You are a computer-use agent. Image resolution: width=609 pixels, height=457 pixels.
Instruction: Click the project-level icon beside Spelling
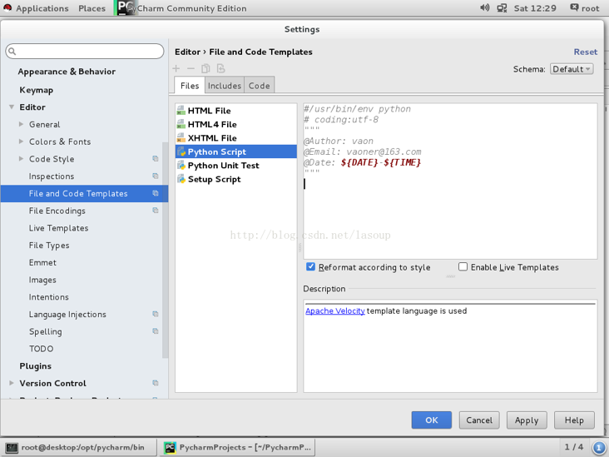(x=156, y=331)
